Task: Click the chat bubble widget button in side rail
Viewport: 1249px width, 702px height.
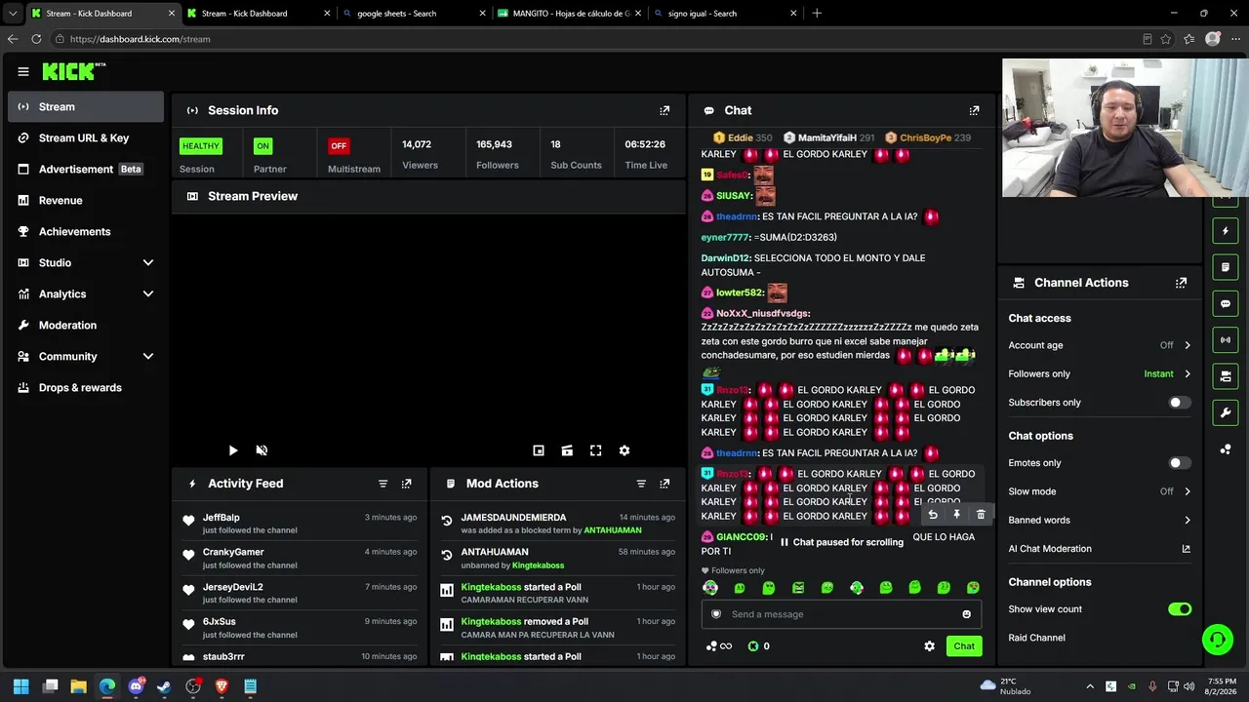Action: click(x=1226, y=303)
